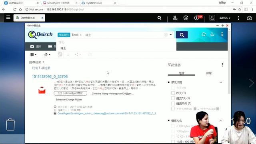
Task: Switch to QMAILAGENT browser tab
Action: point(21,3)
